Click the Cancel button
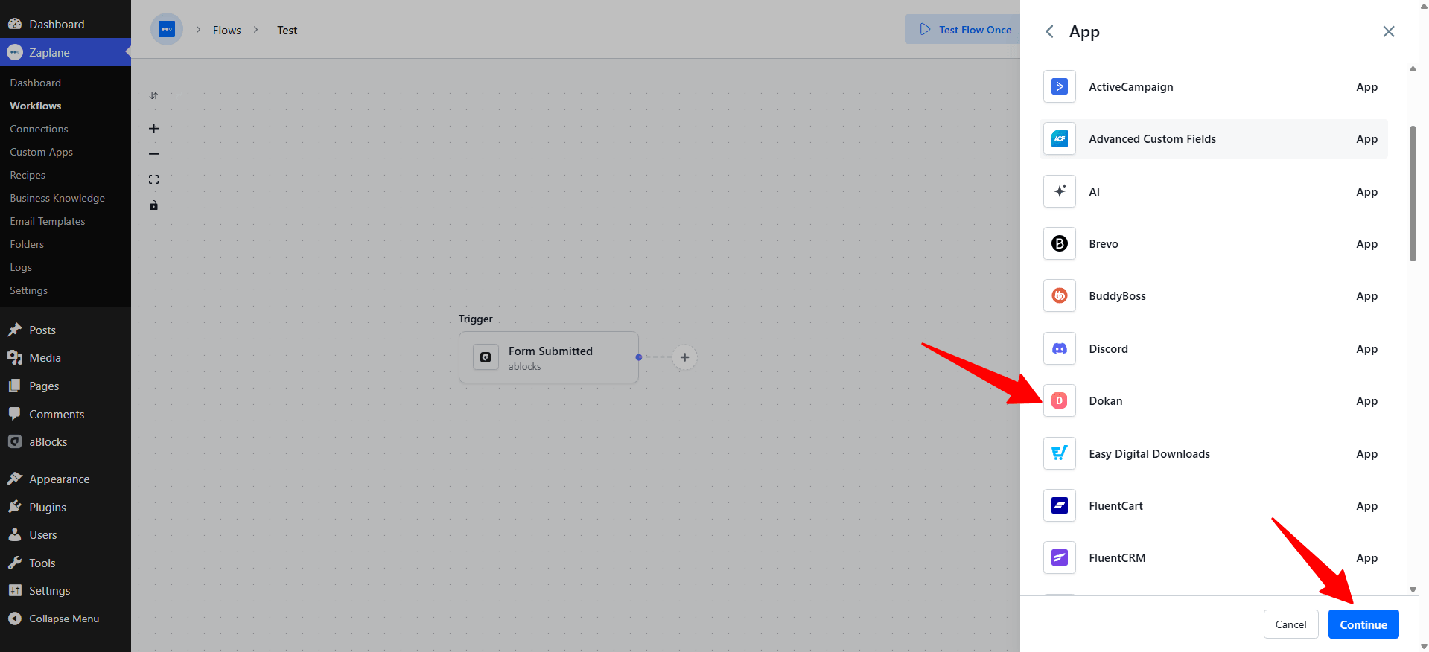This screenshot has width=1429, height=652. pyautogui.click(x=1290, y=624)
